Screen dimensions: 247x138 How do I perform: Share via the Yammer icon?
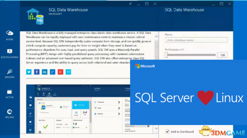52,72
